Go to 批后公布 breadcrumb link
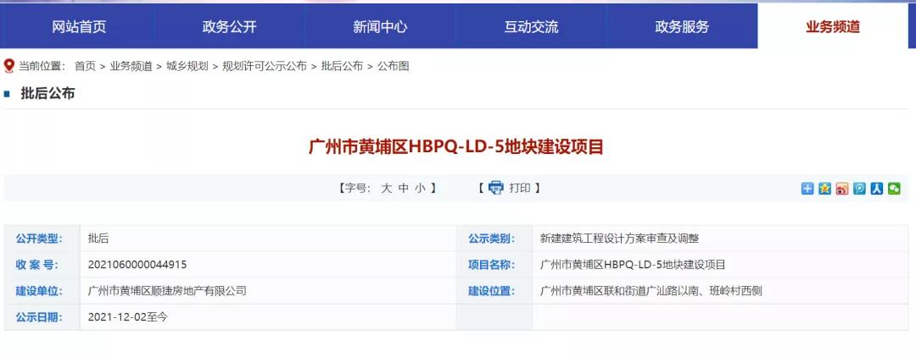Screen dimensions: 916x357 pyautogui.click(x=342, y=66)
